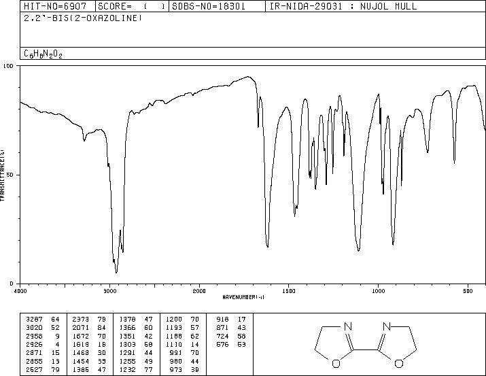Select the 2071 wavenumber in peak table
Image resolution: width=486 pixels, height=376 pixels.
click(81, 328)
